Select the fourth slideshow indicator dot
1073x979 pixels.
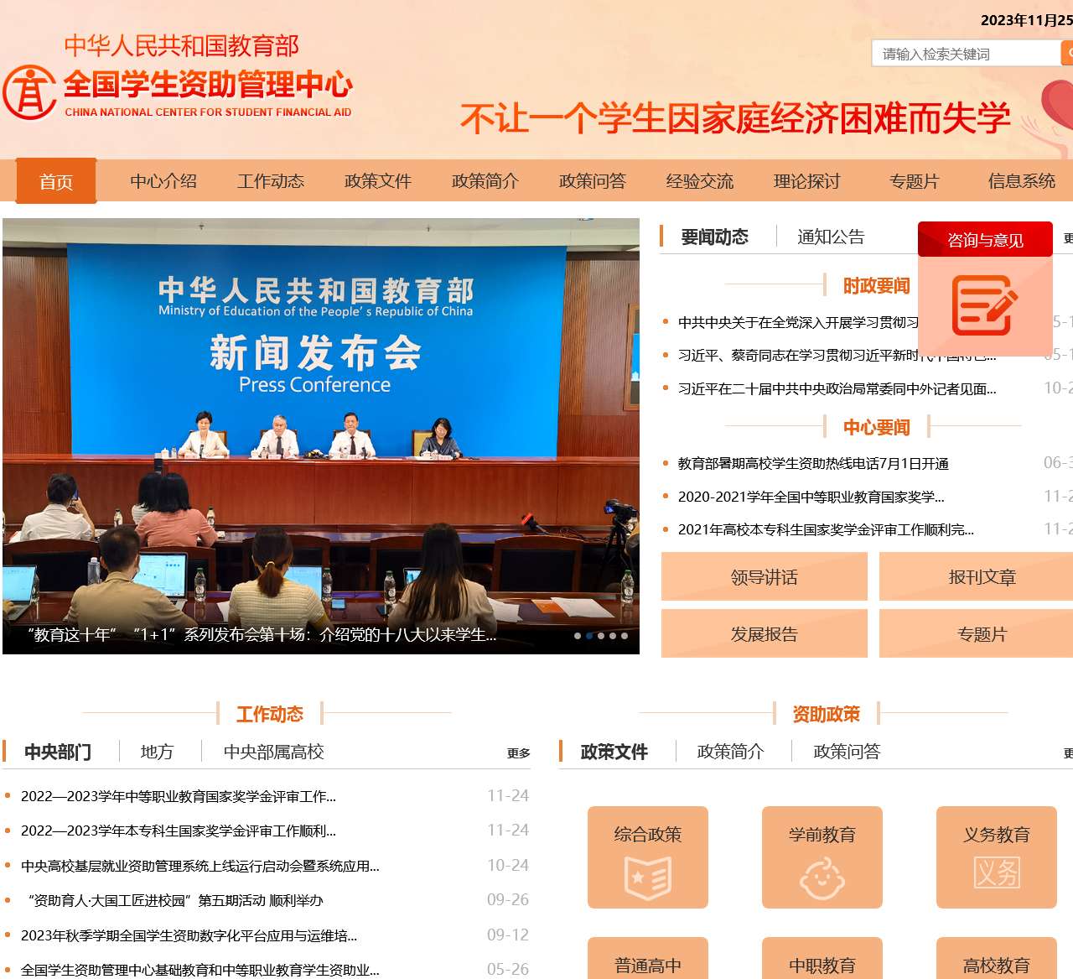pyautogui.click(x=613, y=636)
